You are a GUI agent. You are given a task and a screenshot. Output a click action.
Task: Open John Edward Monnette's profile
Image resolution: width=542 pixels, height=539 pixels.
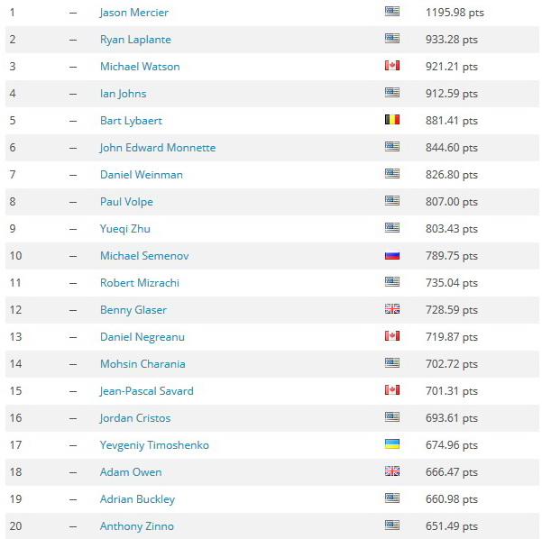point(158,148)
